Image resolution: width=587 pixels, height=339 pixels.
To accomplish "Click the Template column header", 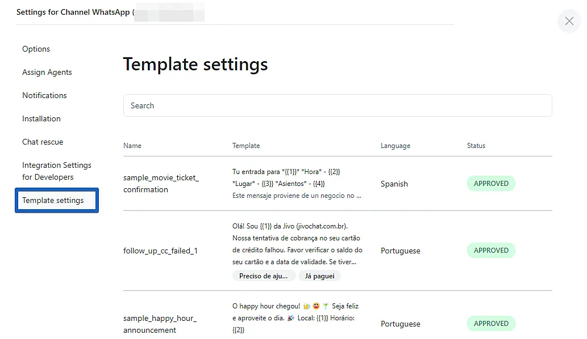I will coord(246,146).
